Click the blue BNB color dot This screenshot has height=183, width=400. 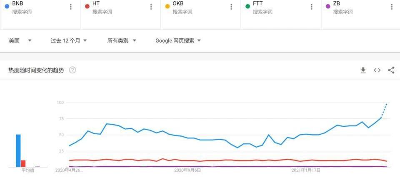click(x=7, y=6)
